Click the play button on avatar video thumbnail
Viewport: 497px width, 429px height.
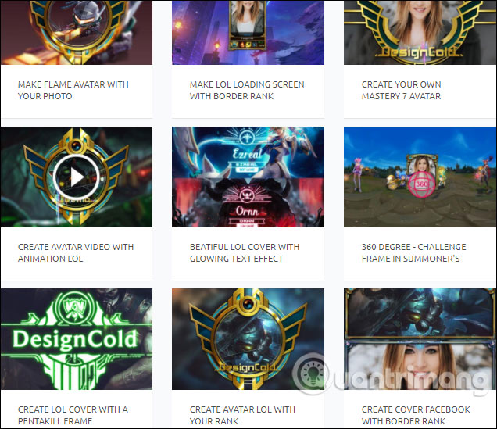pyautogui.click(x=76, y=177)
